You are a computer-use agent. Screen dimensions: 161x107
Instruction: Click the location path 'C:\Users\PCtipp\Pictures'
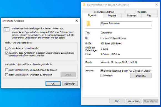tap(113, 38)
